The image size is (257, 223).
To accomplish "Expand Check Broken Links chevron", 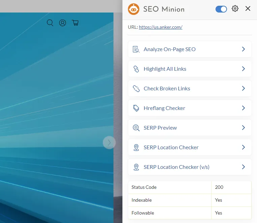I will 244,88.
